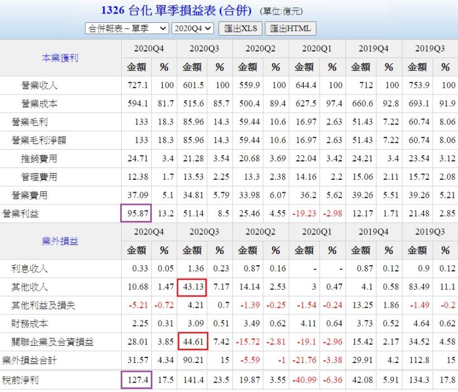Click the 稅前淨利 row label
The width and height of the screenshot is (458, 392).
(21, 380)
